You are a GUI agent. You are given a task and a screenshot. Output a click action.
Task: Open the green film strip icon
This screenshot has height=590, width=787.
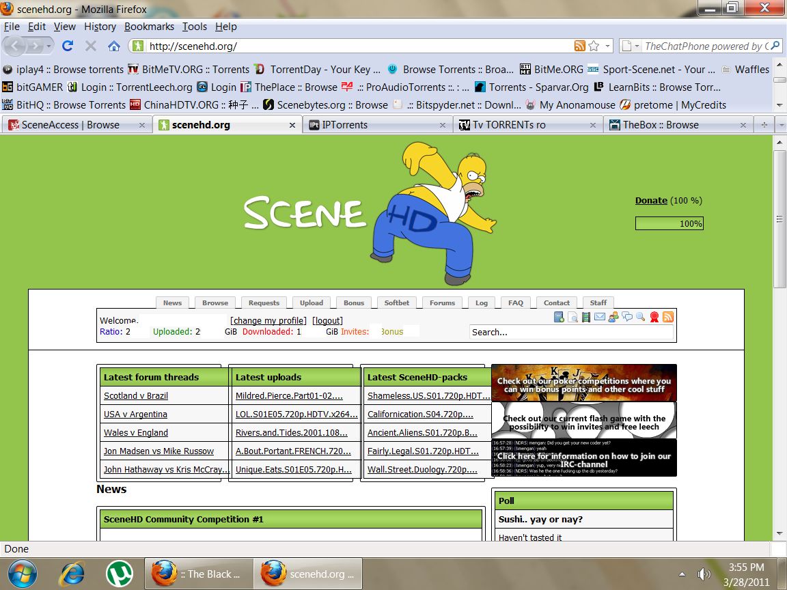pos(585,317)
